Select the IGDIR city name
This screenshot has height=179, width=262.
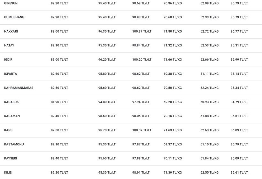tap(8, 60)
